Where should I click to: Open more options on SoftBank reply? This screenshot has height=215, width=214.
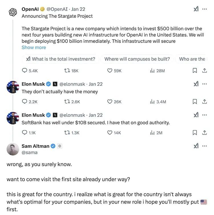click(x=204, y=115)
